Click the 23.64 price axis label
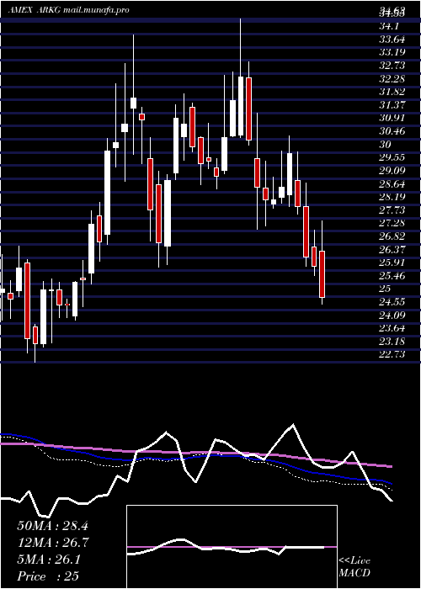 click(392, 328)
